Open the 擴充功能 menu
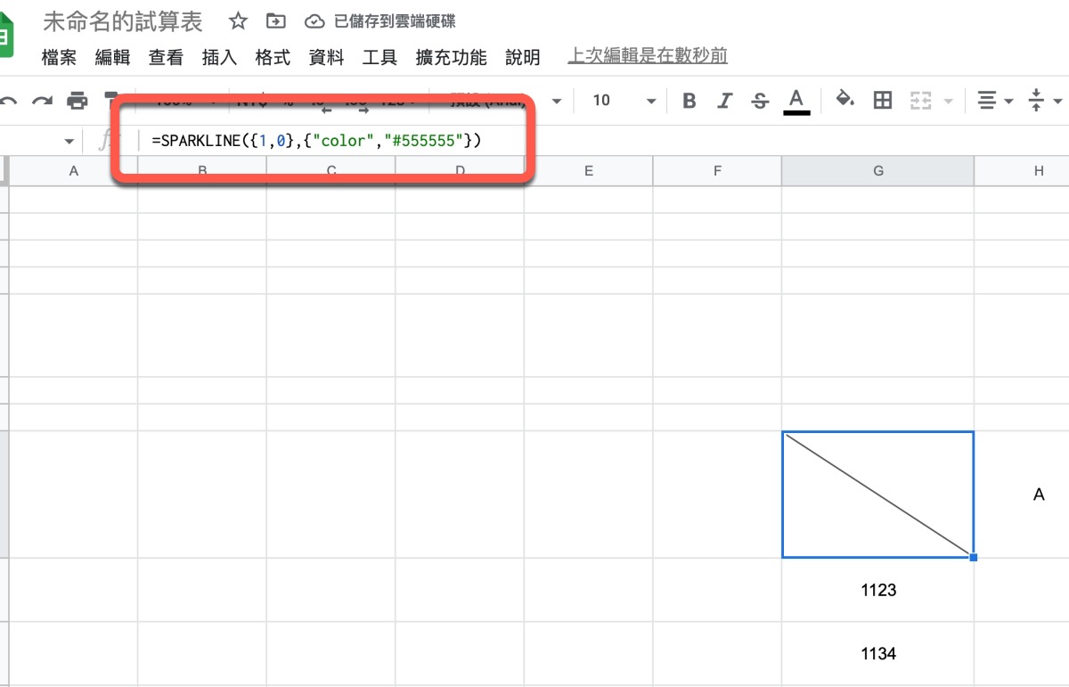1069x687 pixels. 450,57
